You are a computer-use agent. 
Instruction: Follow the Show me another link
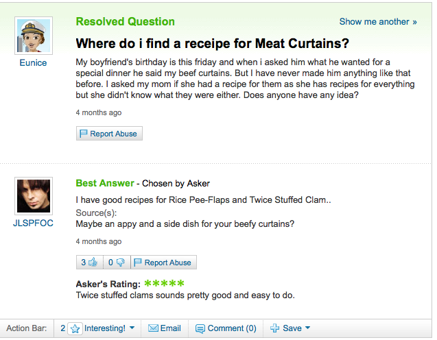tap(378, 22)
